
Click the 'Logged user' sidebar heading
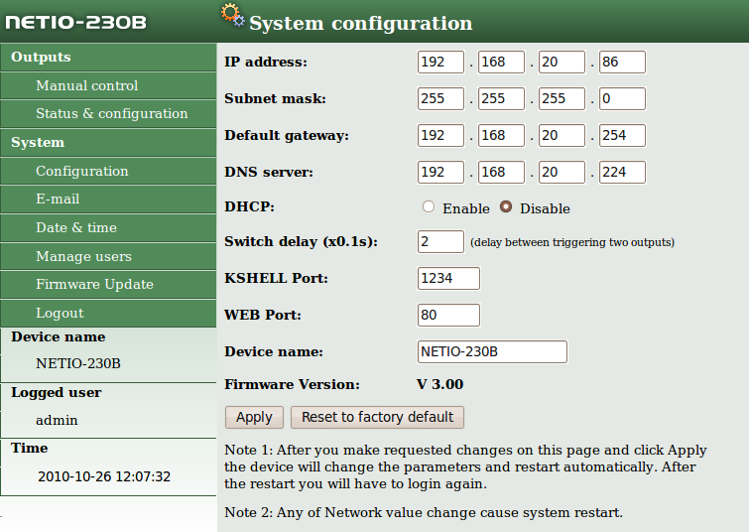click(57, 393)
